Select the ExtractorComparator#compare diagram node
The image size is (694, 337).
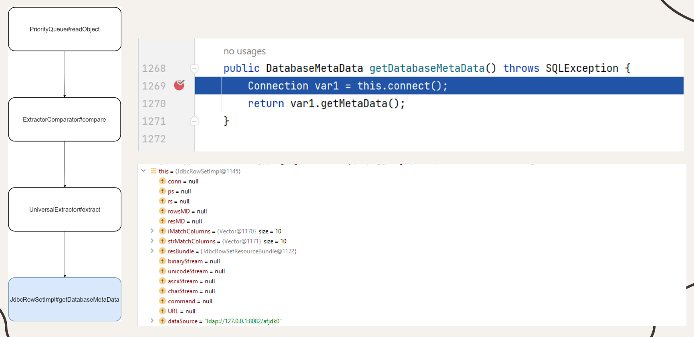[65, 119]
